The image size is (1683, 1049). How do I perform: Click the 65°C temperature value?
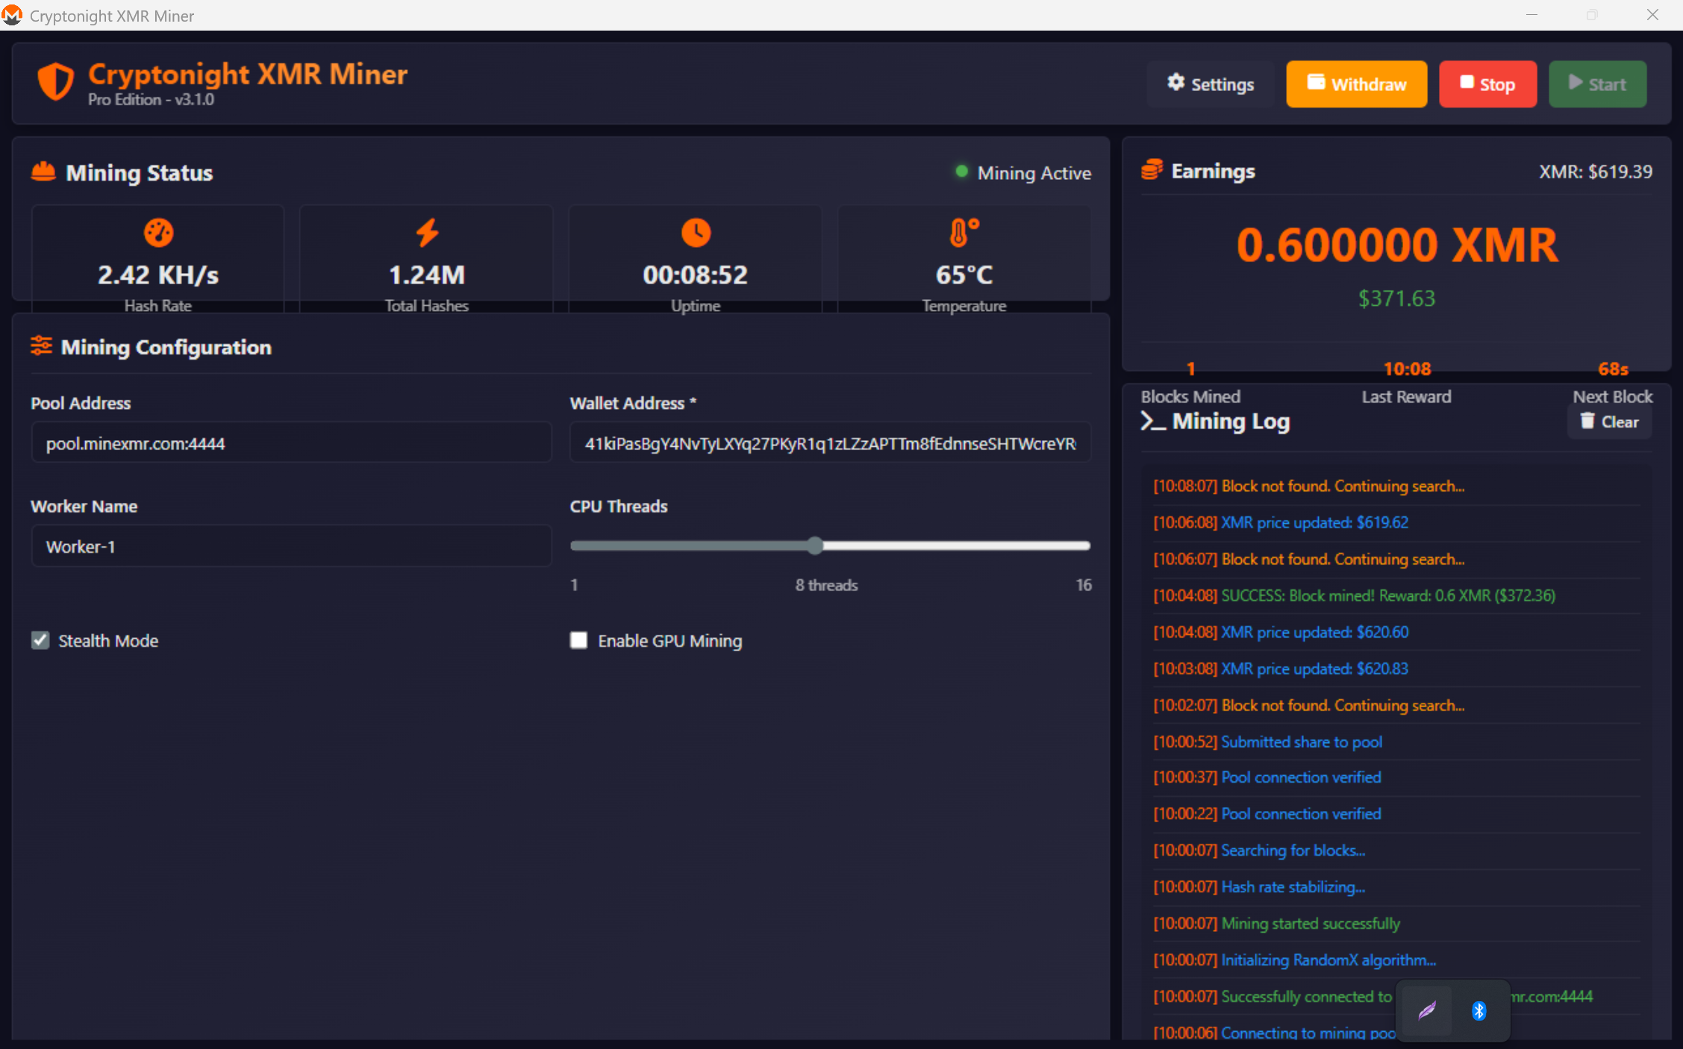point(964,275)
